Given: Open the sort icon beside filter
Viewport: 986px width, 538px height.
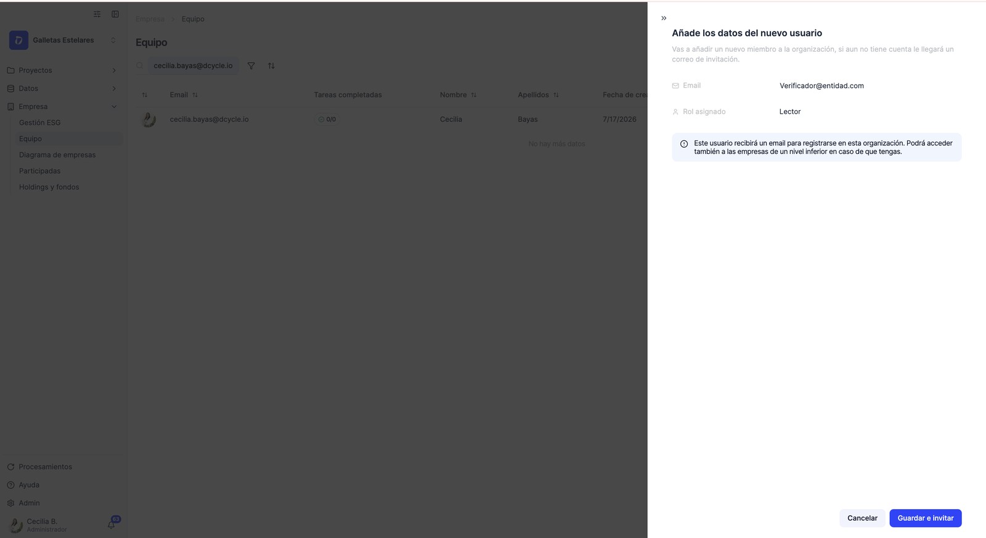Looking at the screenshot, I should coord(271,66).
